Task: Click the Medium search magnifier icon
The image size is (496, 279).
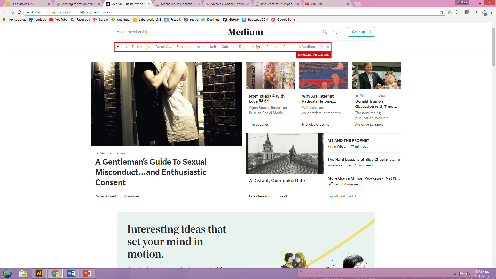Action: point(325,32)
